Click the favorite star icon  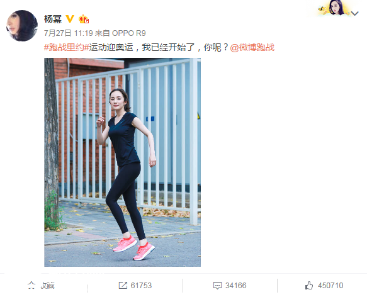[x=31, y=285]
